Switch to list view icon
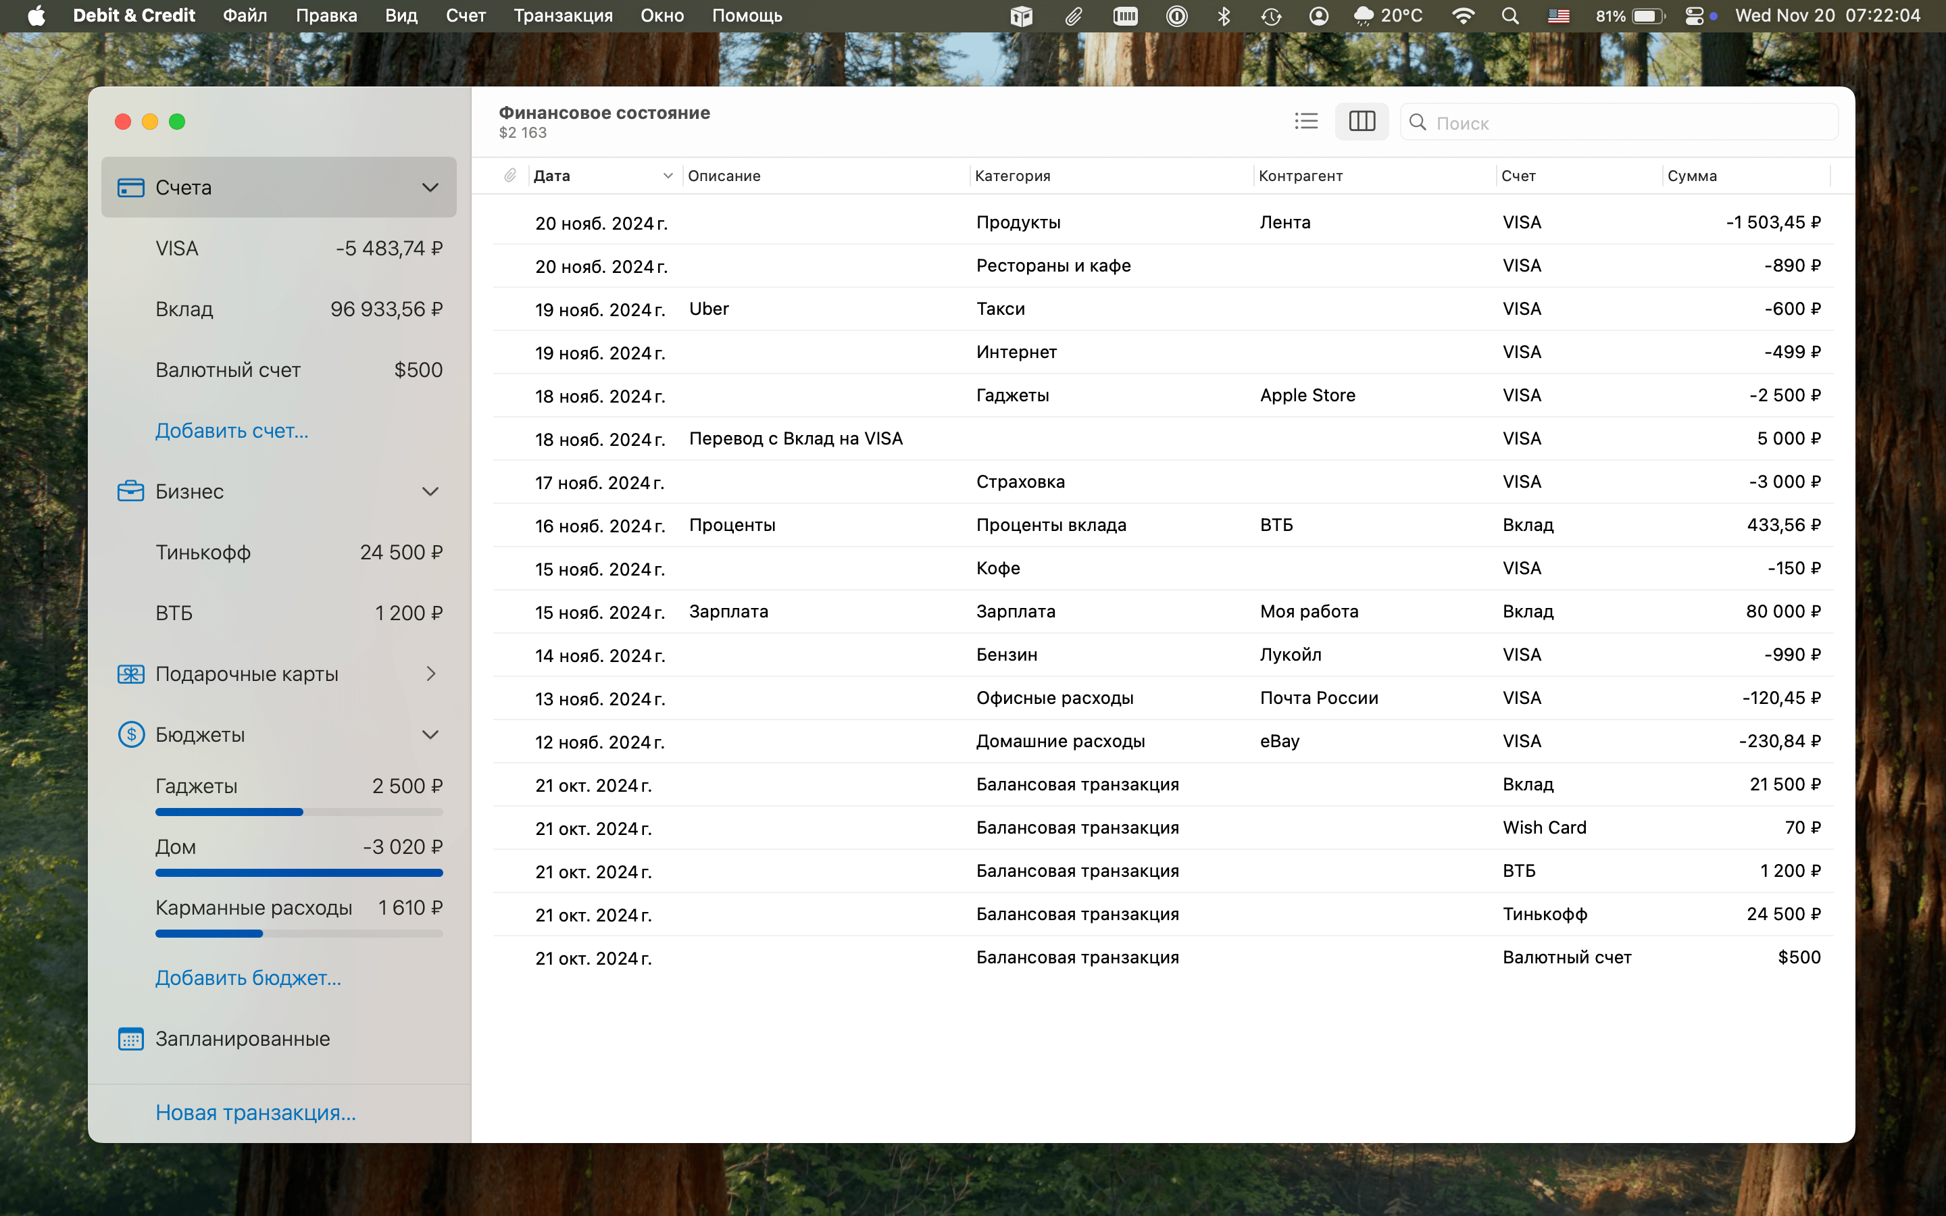1946x1216 pixels. [1306, 122]
